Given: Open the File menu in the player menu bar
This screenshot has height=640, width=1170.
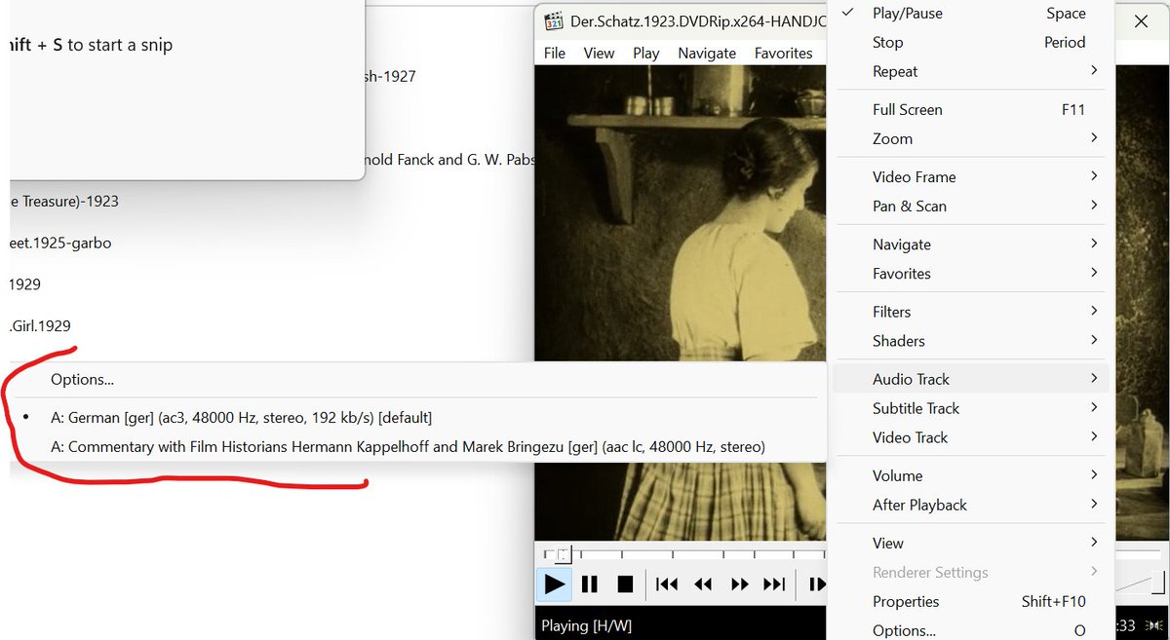Looking at the screenshot, I should pyautogui.click(x=555, y=53).
